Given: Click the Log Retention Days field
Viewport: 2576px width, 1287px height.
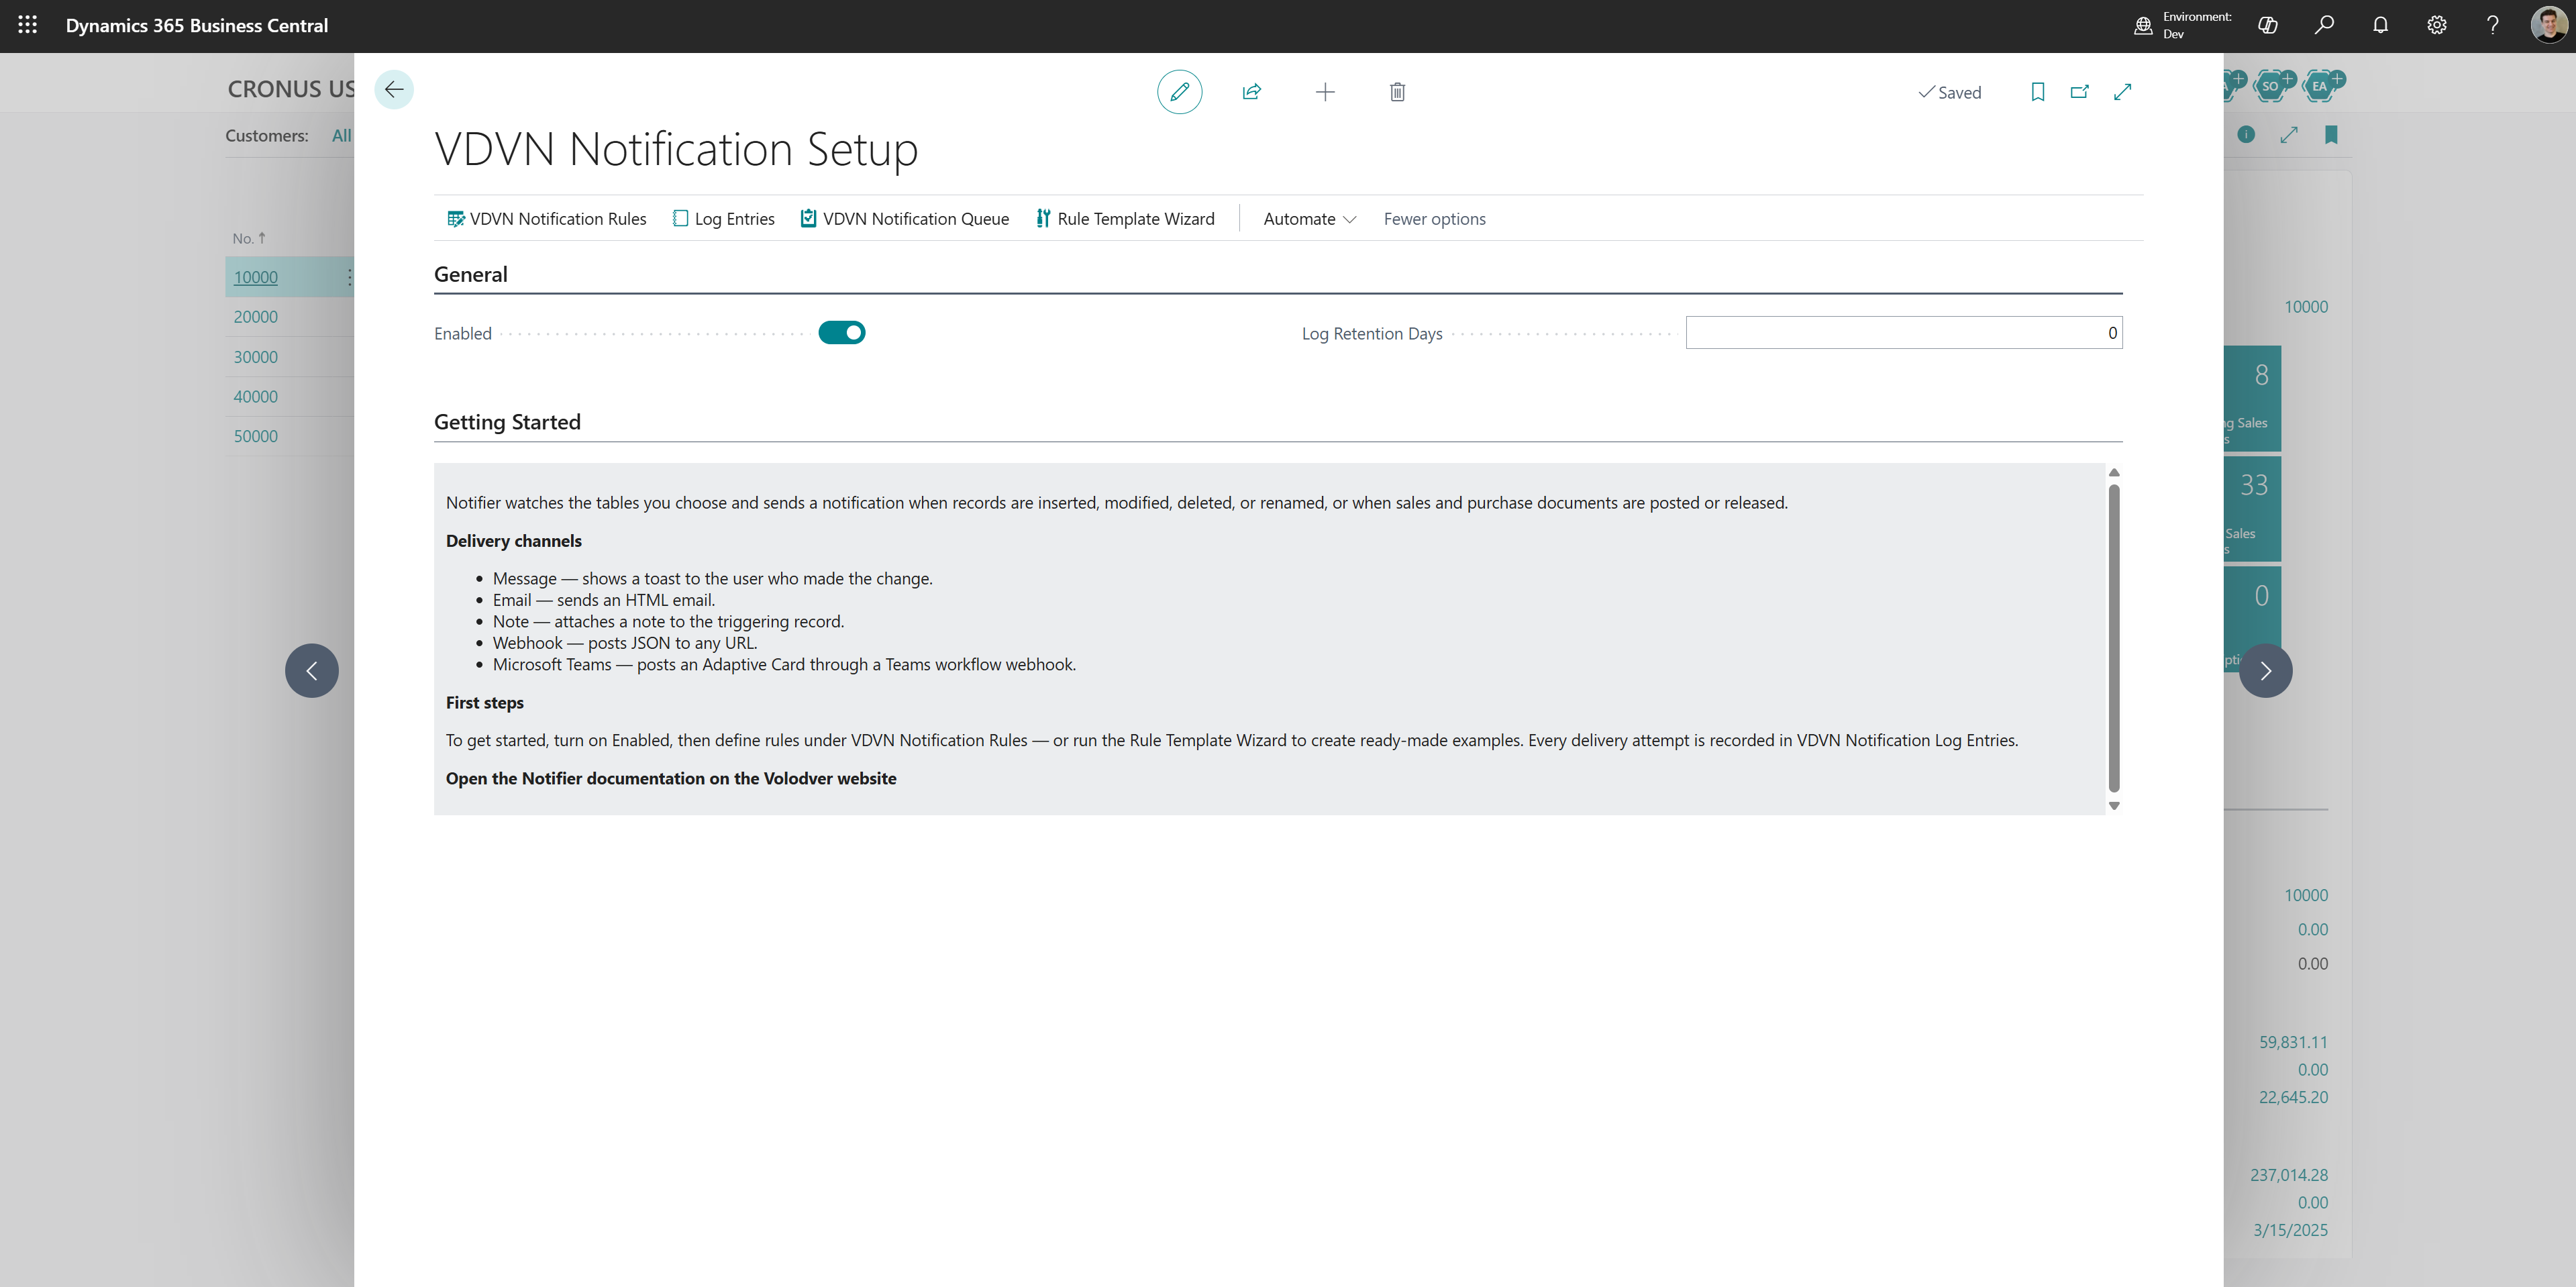Looking at the screenshot, I should click(1903, 333).
